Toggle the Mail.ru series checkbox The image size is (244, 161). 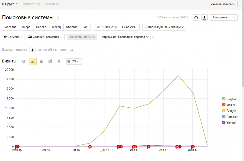tap(224, 105)
